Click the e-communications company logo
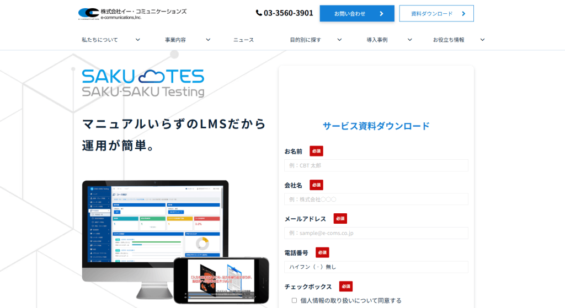 tap(132, 14)
